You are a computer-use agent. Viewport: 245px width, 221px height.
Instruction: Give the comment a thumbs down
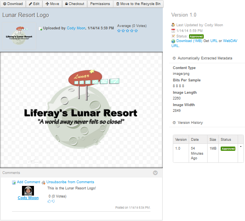[53, 201]
